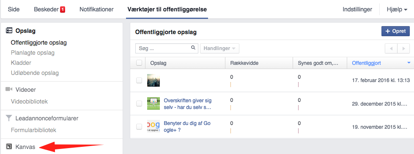The height and width of the screenshot is (154, 414).
Task: Open the Handlinger dropdown
Action: (x=219, y=49)
